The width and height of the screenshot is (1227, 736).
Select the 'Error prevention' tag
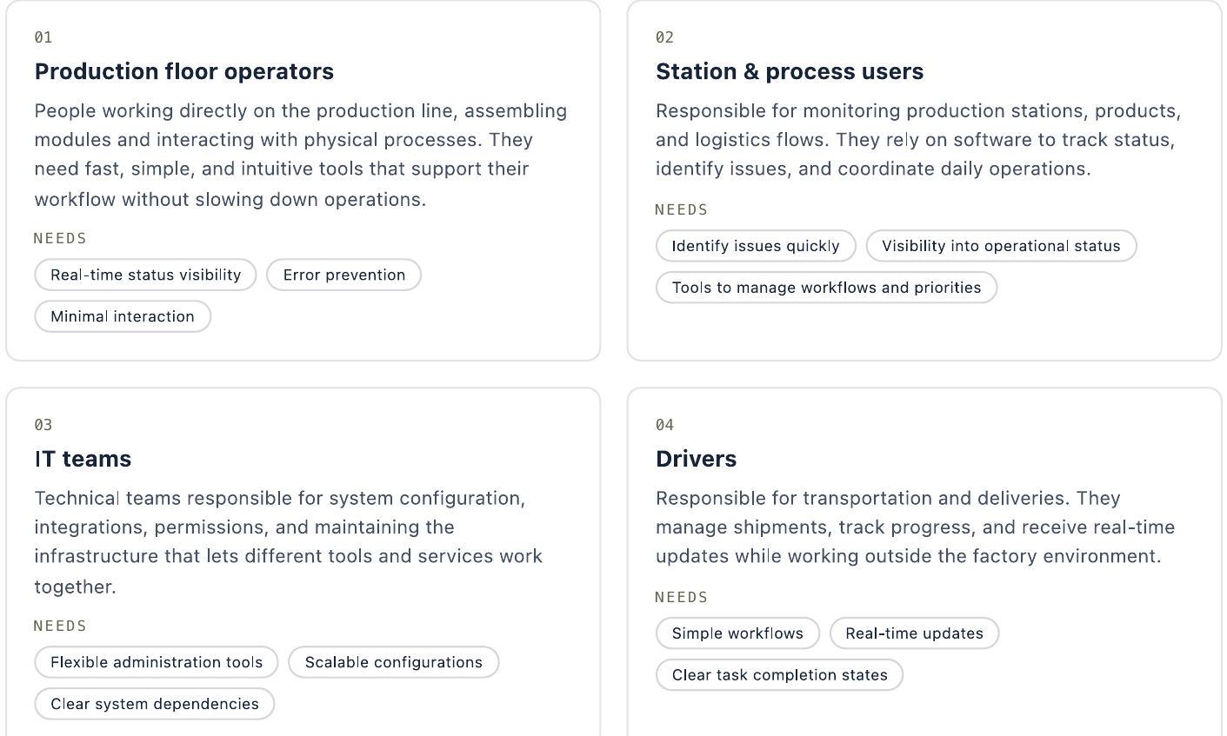coord(344,275)
